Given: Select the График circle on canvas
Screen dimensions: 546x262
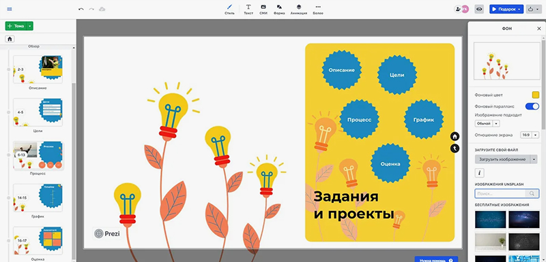Looking at the screenshot, I should click(x=424, y=120).
